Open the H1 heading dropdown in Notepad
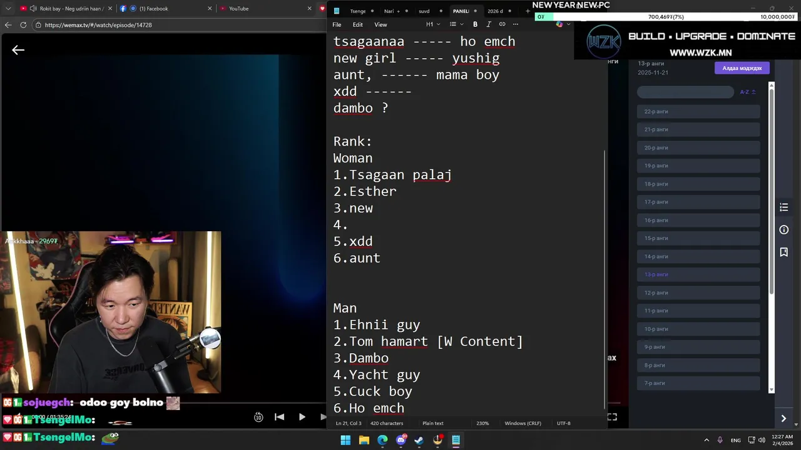 click(x=433, y=24)
